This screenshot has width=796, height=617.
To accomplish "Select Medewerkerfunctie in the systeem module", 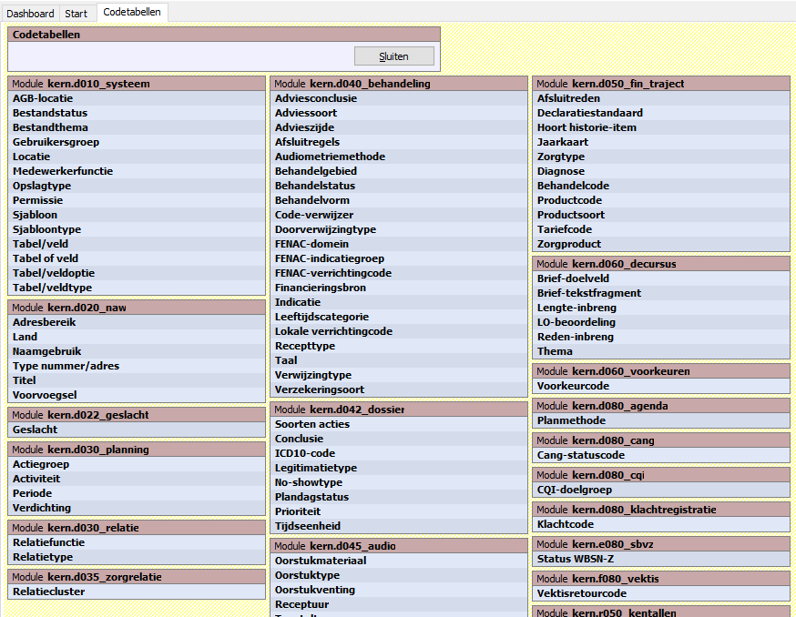I will [x=63, y=171].
